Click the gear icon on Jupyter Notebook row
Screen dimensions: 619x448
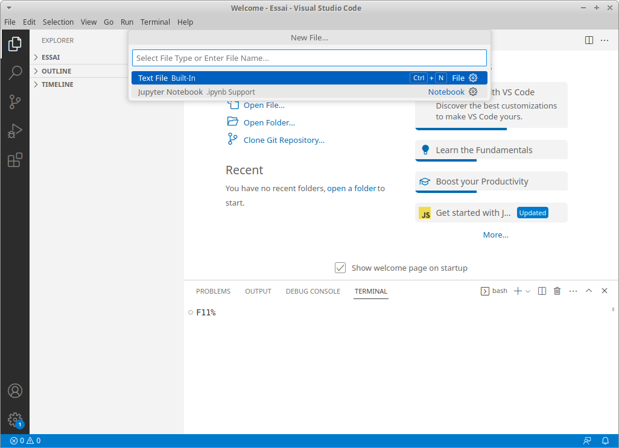[473, 92]
